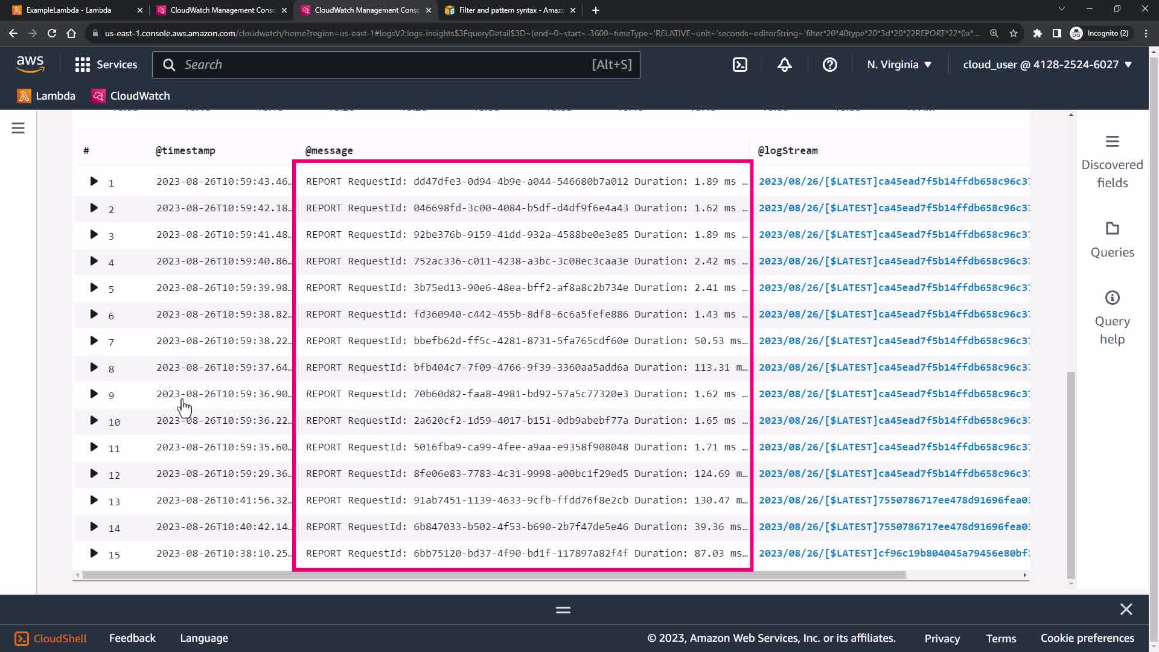
Task: Click the horizontal results scrollbar
Action: point(494,575)
